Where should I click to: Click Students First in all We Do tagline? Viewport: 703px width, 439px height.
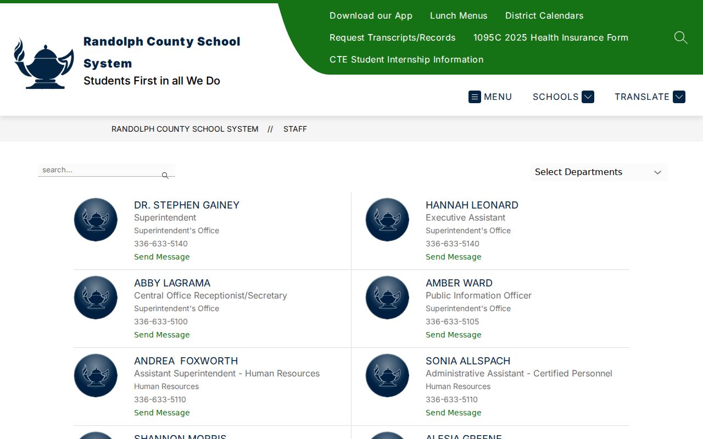[152, 81]
